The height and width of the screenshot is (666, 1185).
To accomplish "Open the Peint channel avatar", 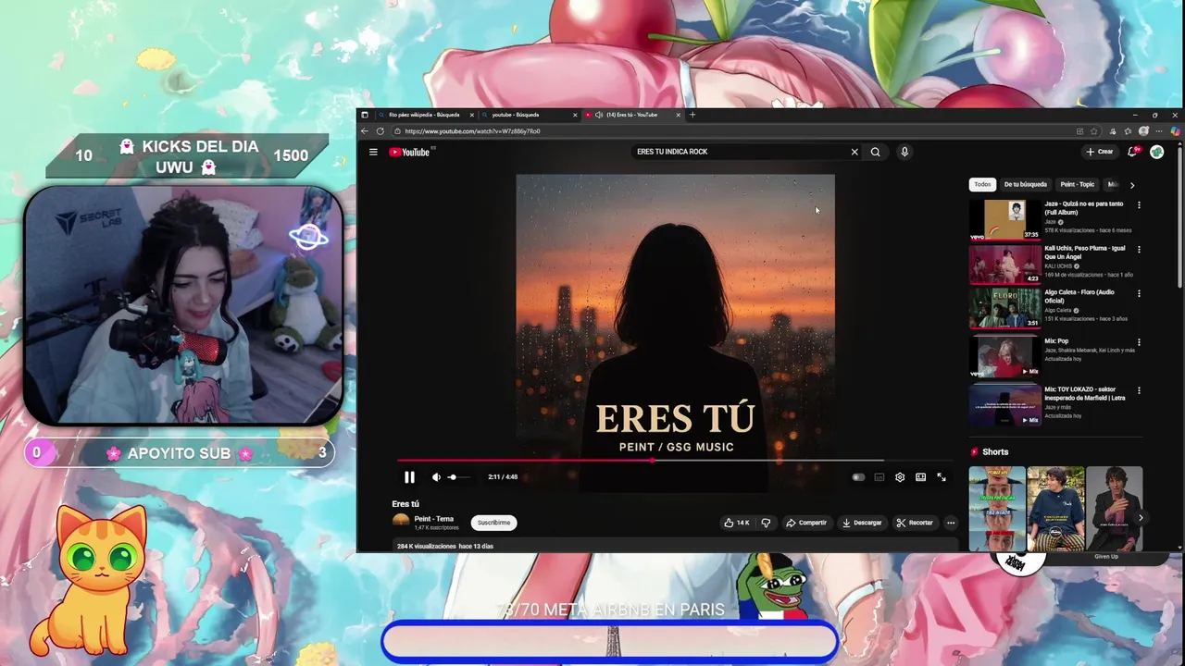I will 401,522.
